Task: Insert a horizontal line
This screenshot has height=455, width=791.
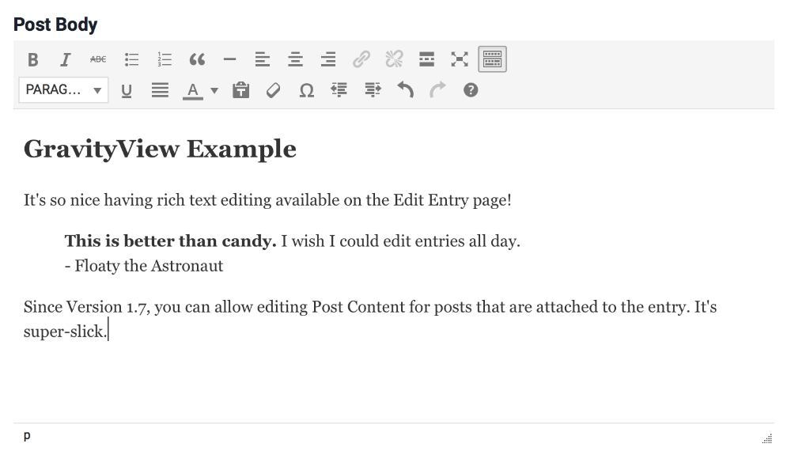Action: 230,59
